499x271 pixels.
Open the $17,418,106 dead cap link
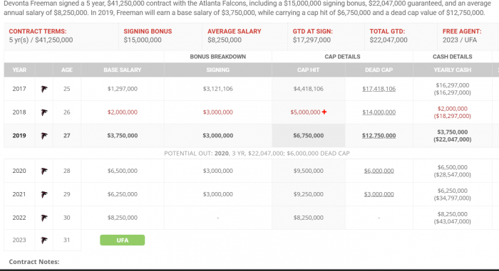(x=379, y=89)
